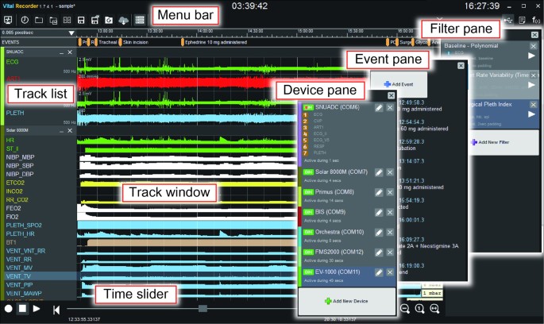
Task: Open the clock history icon in toolbar
Action: 25,20
